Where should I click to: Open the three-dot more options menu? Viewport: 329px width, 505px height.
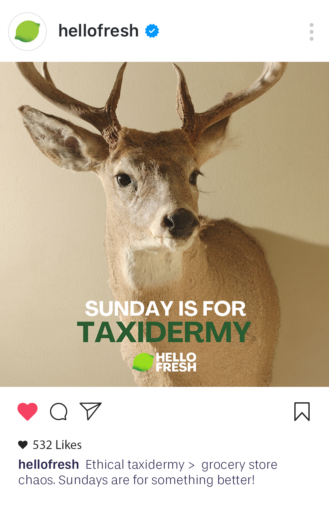pyautogui.click(x=312, y=32)
